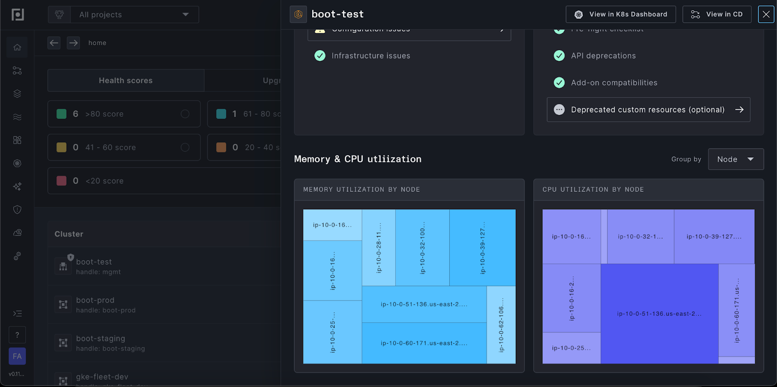Click the API deprecations label
This screenshot has width=777, height=387.
click(x=603, y=56)
